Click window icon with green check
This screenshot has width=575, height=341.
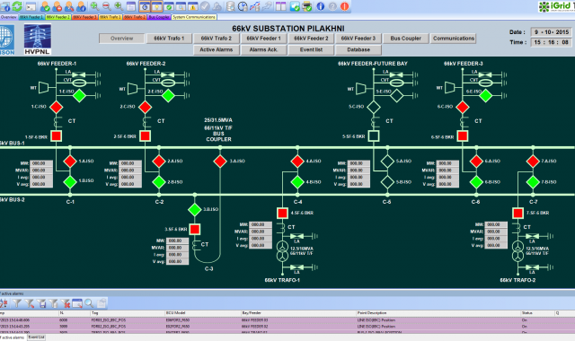pyautogui.click(x=169, y=6)
